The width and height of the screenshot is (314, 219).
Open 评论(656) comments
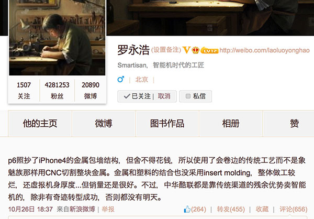pos(294,210)
